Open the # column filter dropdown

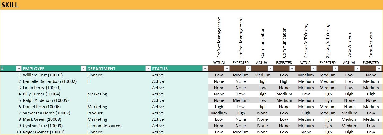point(19,69)
